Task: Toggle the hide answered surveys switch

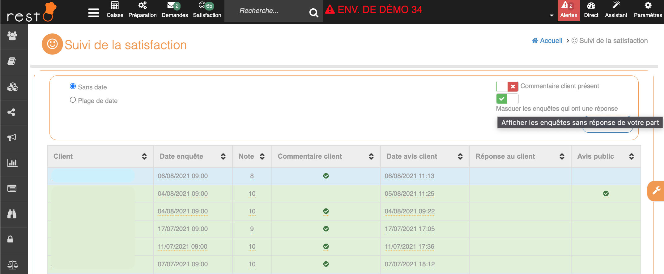Action: pyautogui.click(x=507, y=99)
